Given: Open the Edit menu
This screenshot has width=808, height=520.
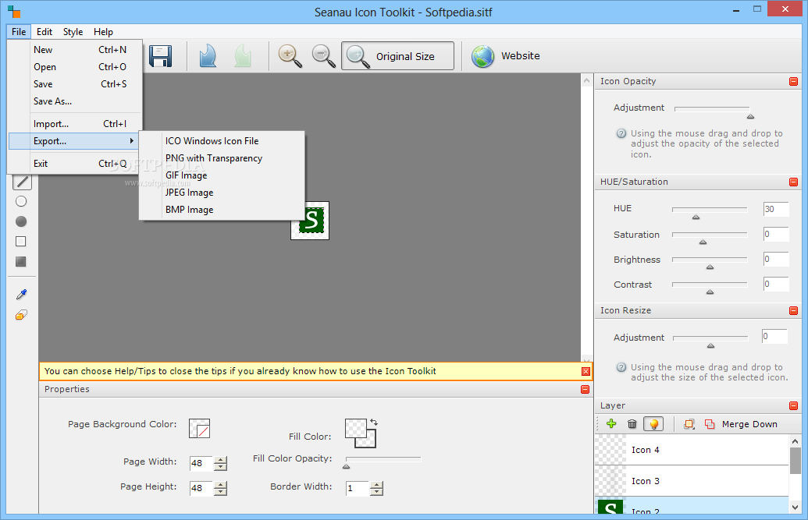Looking at the screenshot, I should 44,31.
